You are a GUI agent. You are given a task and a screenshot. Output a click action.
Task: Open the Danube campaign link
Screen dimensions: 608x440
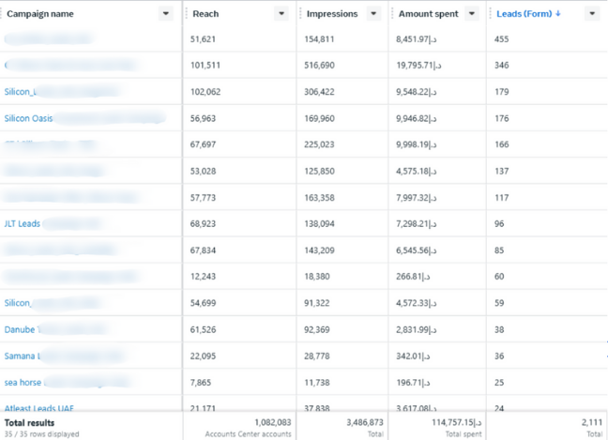click(x=20, y=329)
